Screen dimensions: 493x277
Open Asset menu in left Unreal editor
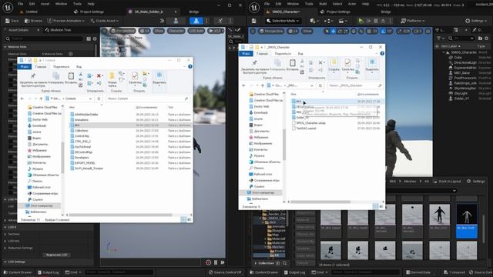pyautogui.click(x=45, y=4)
